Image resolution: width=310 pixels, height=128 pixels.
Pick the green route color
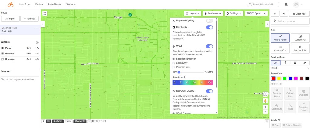click(285, 79)
